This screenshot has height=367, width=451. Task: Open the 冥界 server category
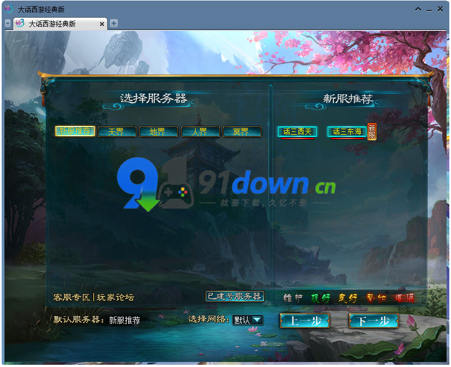pos(242,131)
